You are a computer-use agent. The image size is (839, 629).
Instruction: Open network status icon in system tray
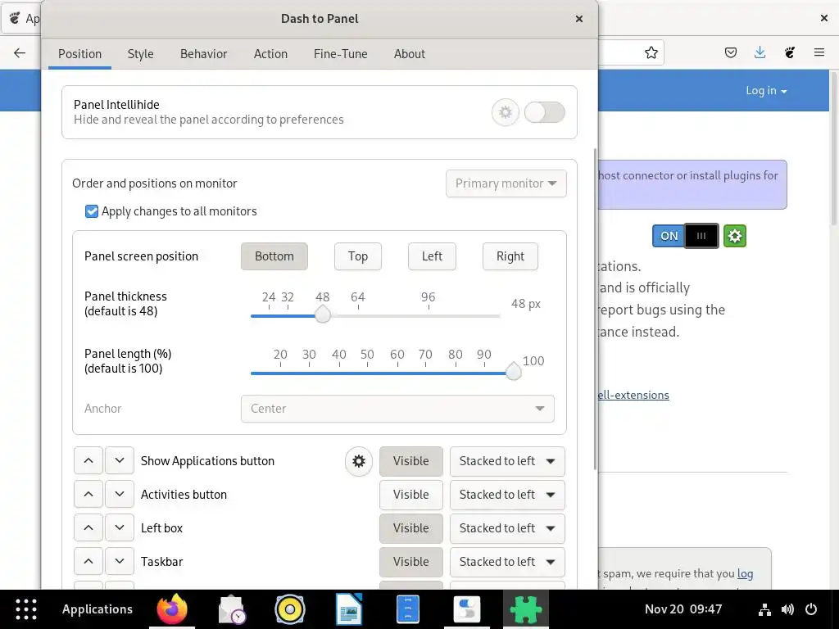(x=764, y=609)
